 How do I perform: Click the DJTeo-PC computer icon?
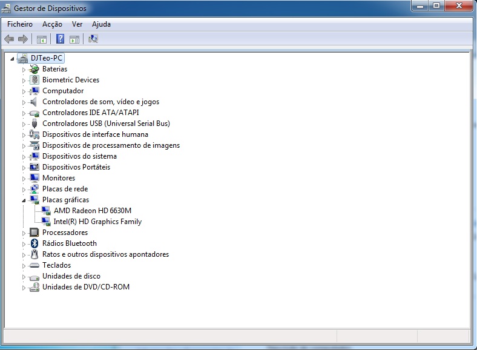point(23,58)
